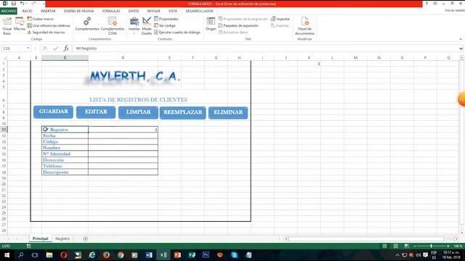
Task: Click the insert function fx icon
Action: coord(66,49)
